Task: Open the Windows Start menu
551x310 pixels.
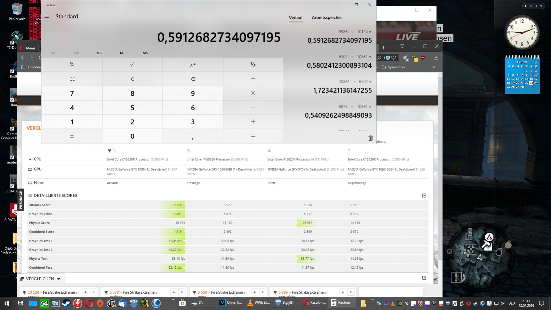Action: click(7, 303)
